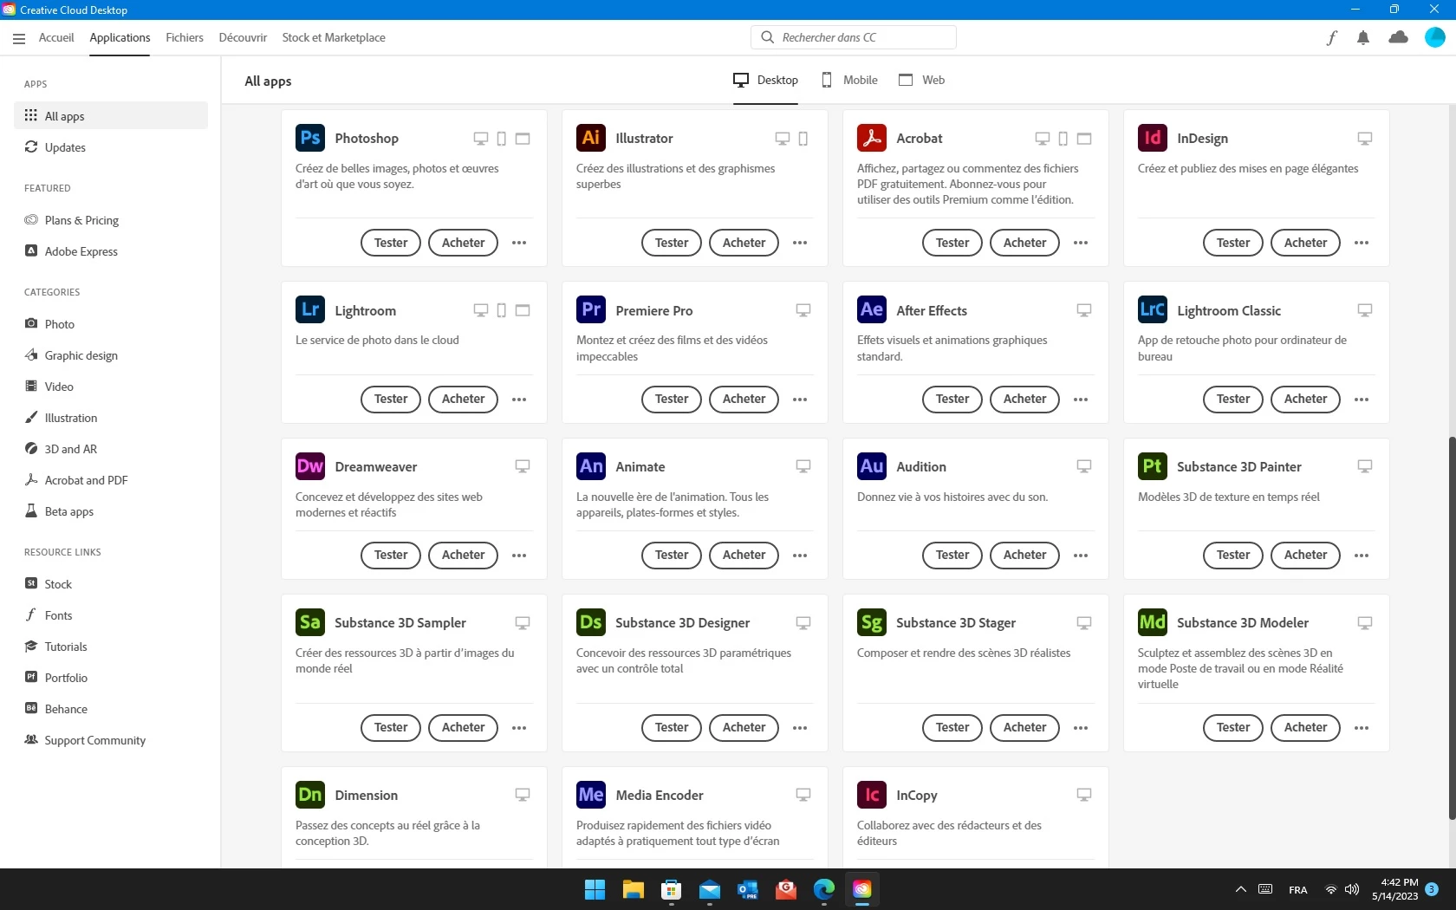This screenshot has width=1456, height=910.
Task: Open more options for Acrobat
Action: click(1081, 243)
